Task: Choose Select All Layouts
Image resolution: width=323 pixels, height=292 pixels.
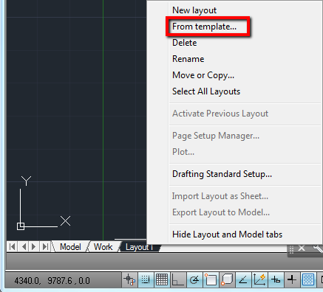Action: [x=206, y=91]
